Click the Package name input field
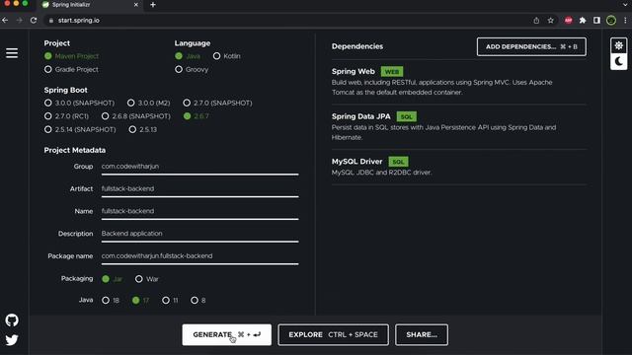The image size is (632, 355). click(199, 256)
